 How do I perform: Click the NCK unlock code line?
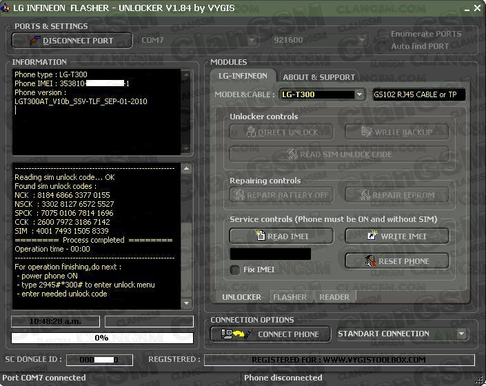tap(62, 195)
